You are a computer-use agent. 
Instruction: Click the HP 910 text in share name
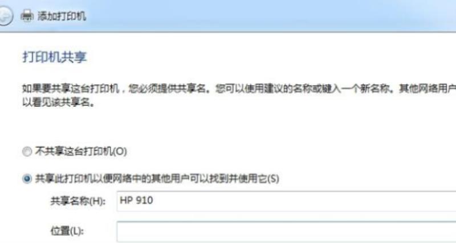tap(136, 200)
